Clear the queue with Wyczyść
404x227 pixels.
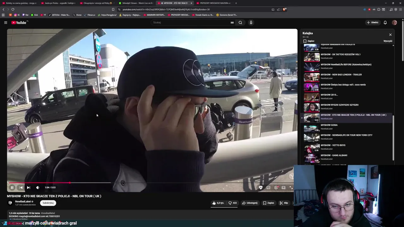388,41
